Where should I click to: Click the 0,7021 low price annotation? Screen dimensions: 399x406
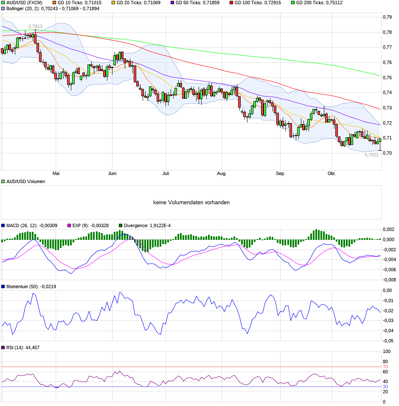371,155
